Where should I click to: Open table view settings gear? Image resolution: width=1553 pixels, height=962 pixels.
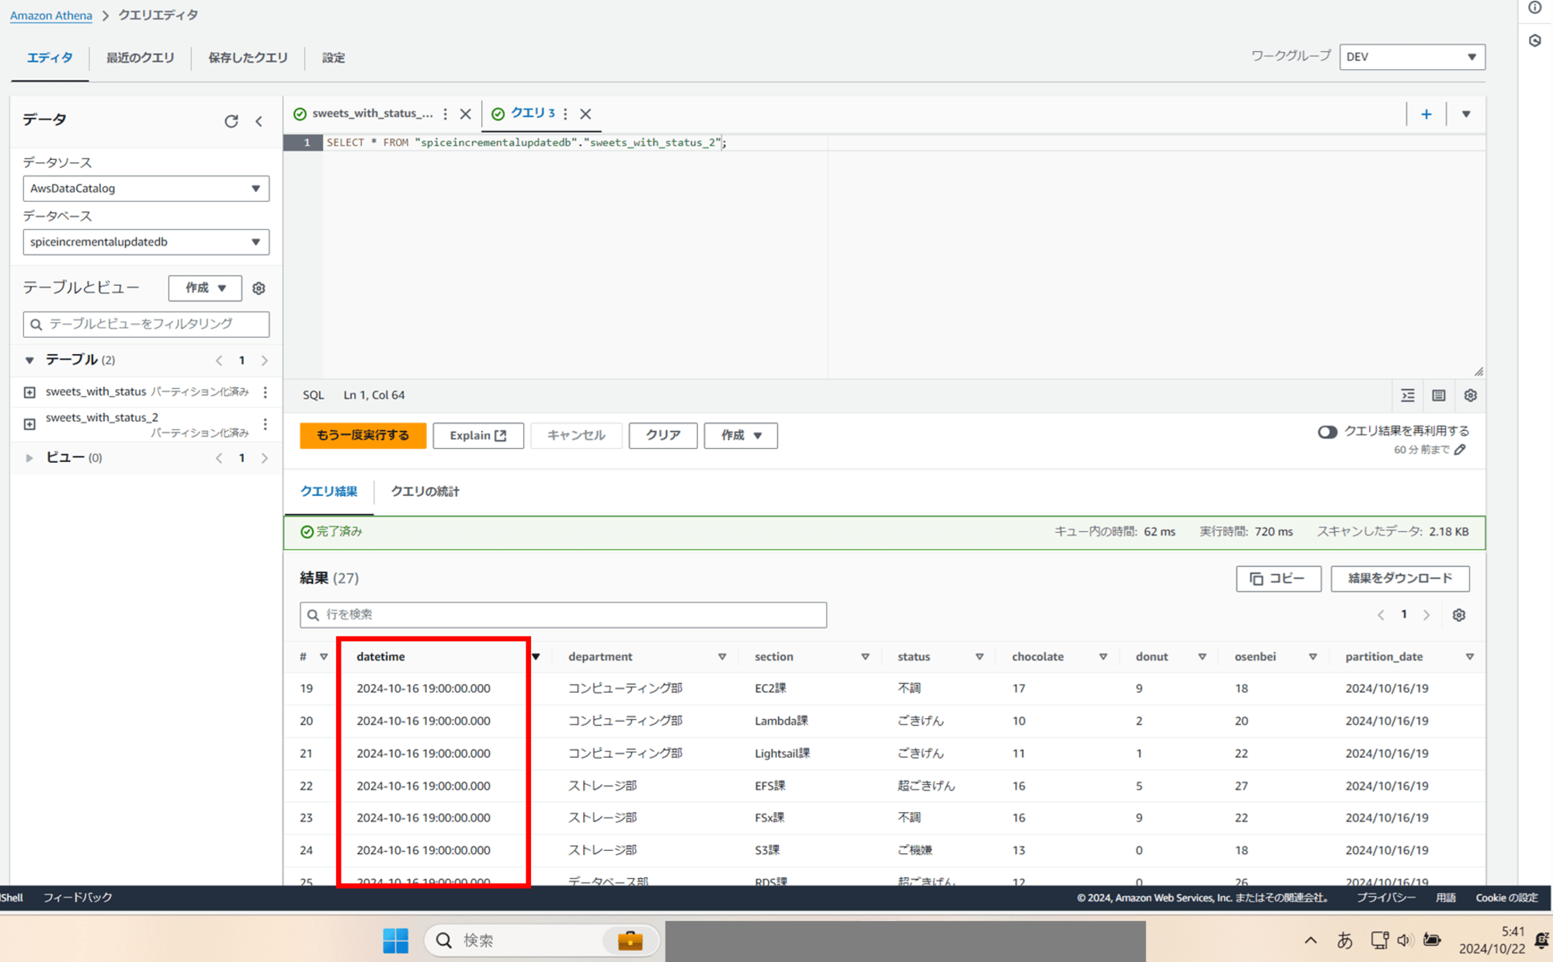[259, 288]
